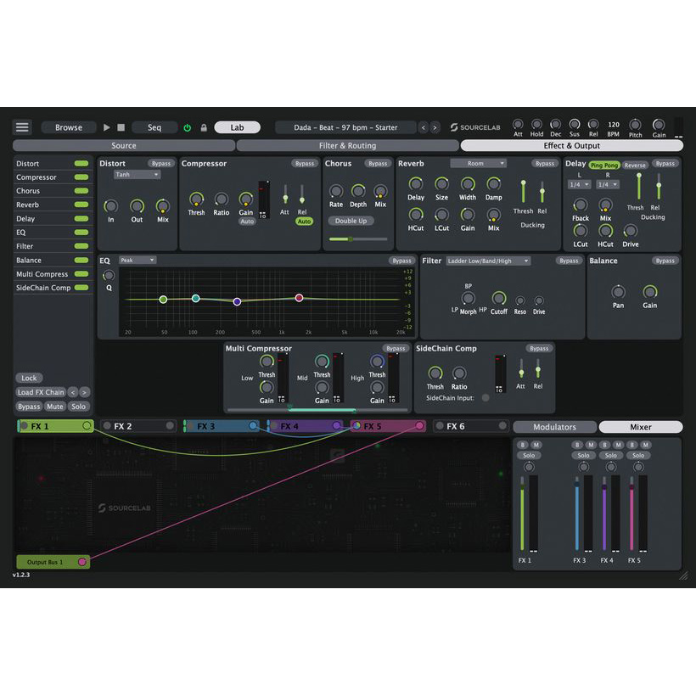Select the green EQ band node
Screen dimensions: 696x696
(x=163, y=300)
